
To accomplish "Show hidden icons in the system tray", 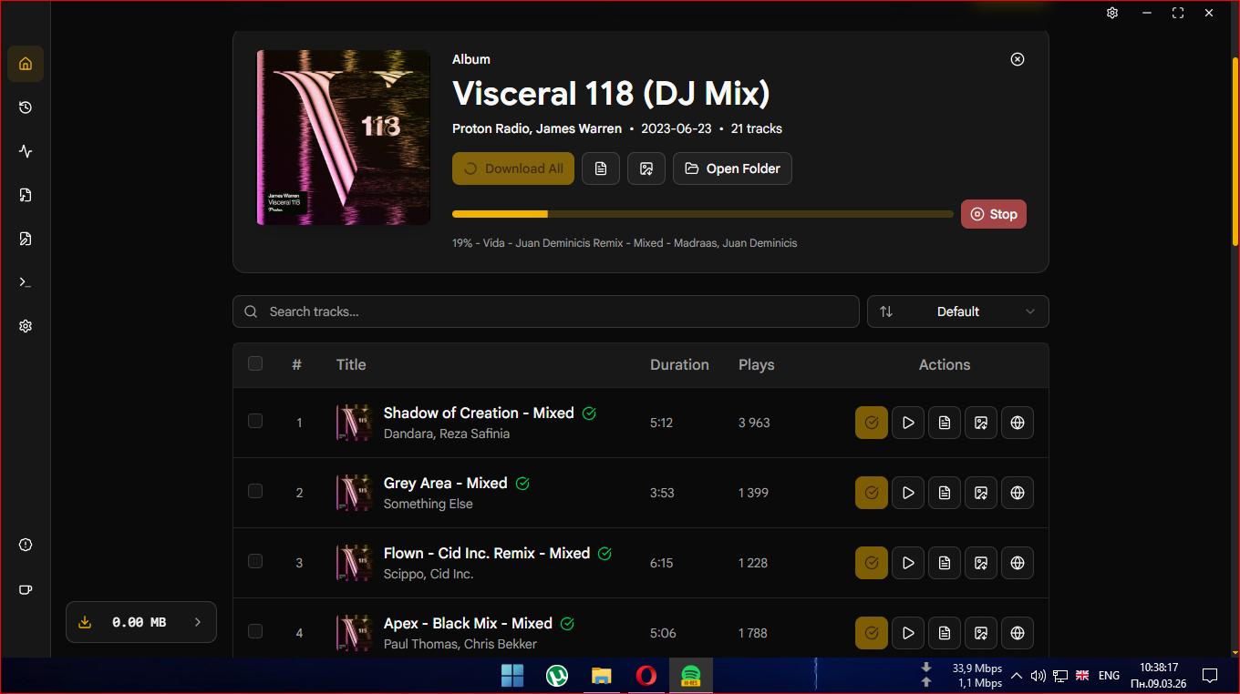I will point(1017,676).
